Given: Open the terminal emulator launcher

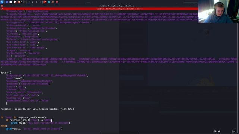Looking at the screenshot, I should (x=22, y=2).
